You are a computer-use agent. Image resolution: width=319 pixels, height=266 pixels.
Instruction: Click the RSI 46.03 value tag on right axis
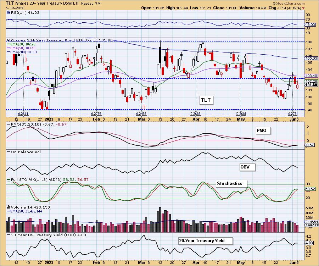pos(310,24)
